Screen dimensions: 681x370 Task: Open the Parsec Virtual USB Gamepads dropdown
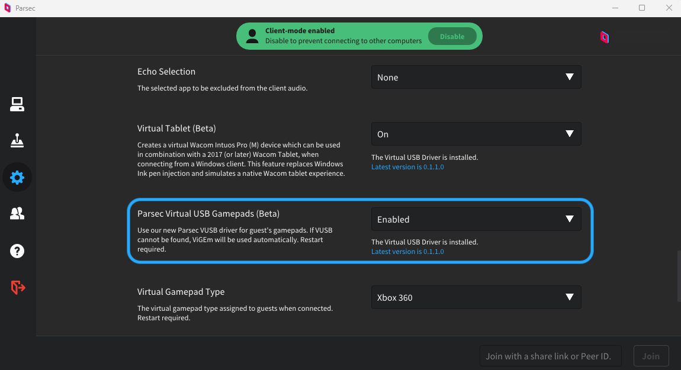[476, 219]
